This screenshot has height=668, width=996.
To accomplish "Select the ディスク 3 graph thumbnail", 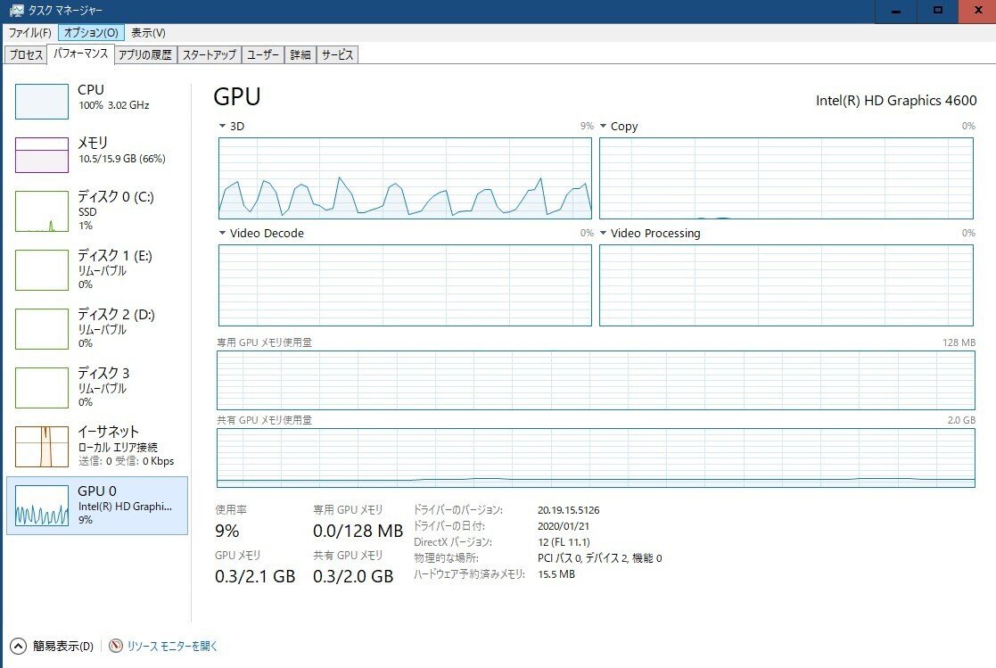I will tap(42, 387).
